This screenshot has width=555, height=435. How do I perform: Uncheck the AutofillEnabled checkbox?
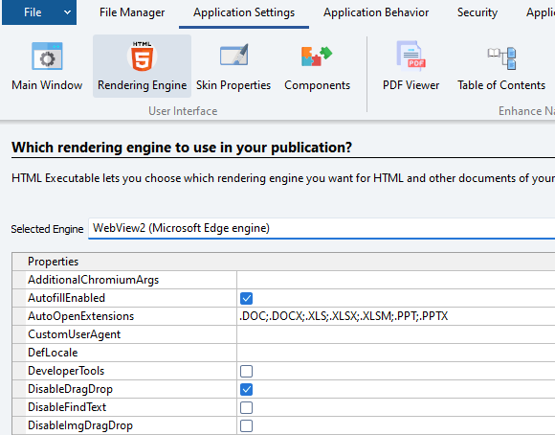[x=246, y=298]
